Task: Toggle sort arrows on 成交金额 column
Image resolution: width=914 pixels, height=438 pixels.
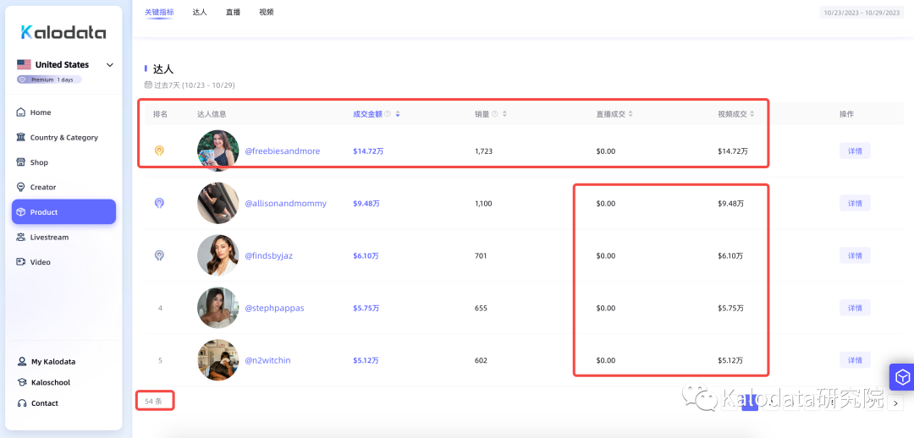Action: (x=398, y=114)
